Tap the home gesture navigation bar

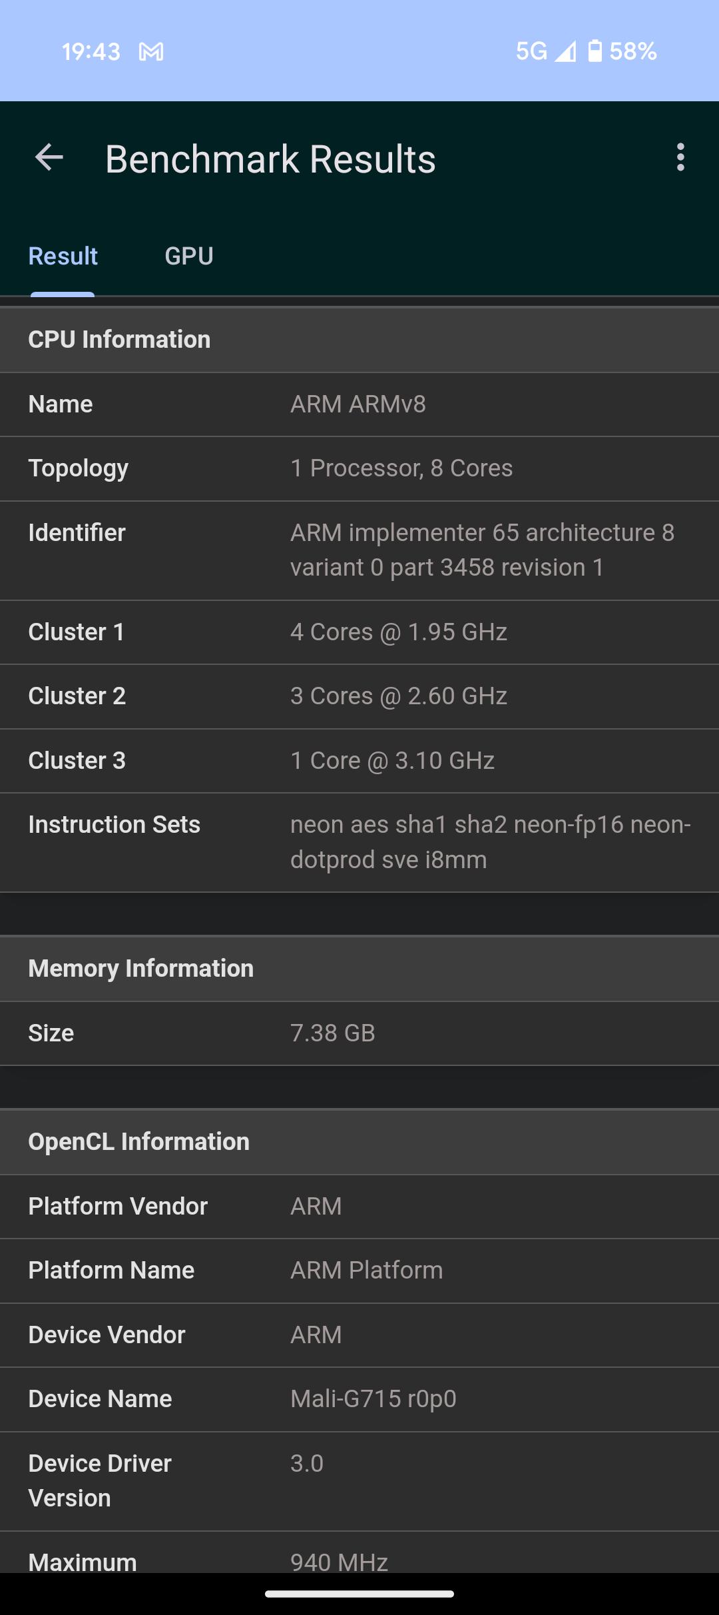[x=359, y=1594]
